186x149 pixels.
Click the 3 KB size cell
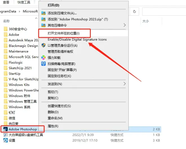click(x=156, y=141)
